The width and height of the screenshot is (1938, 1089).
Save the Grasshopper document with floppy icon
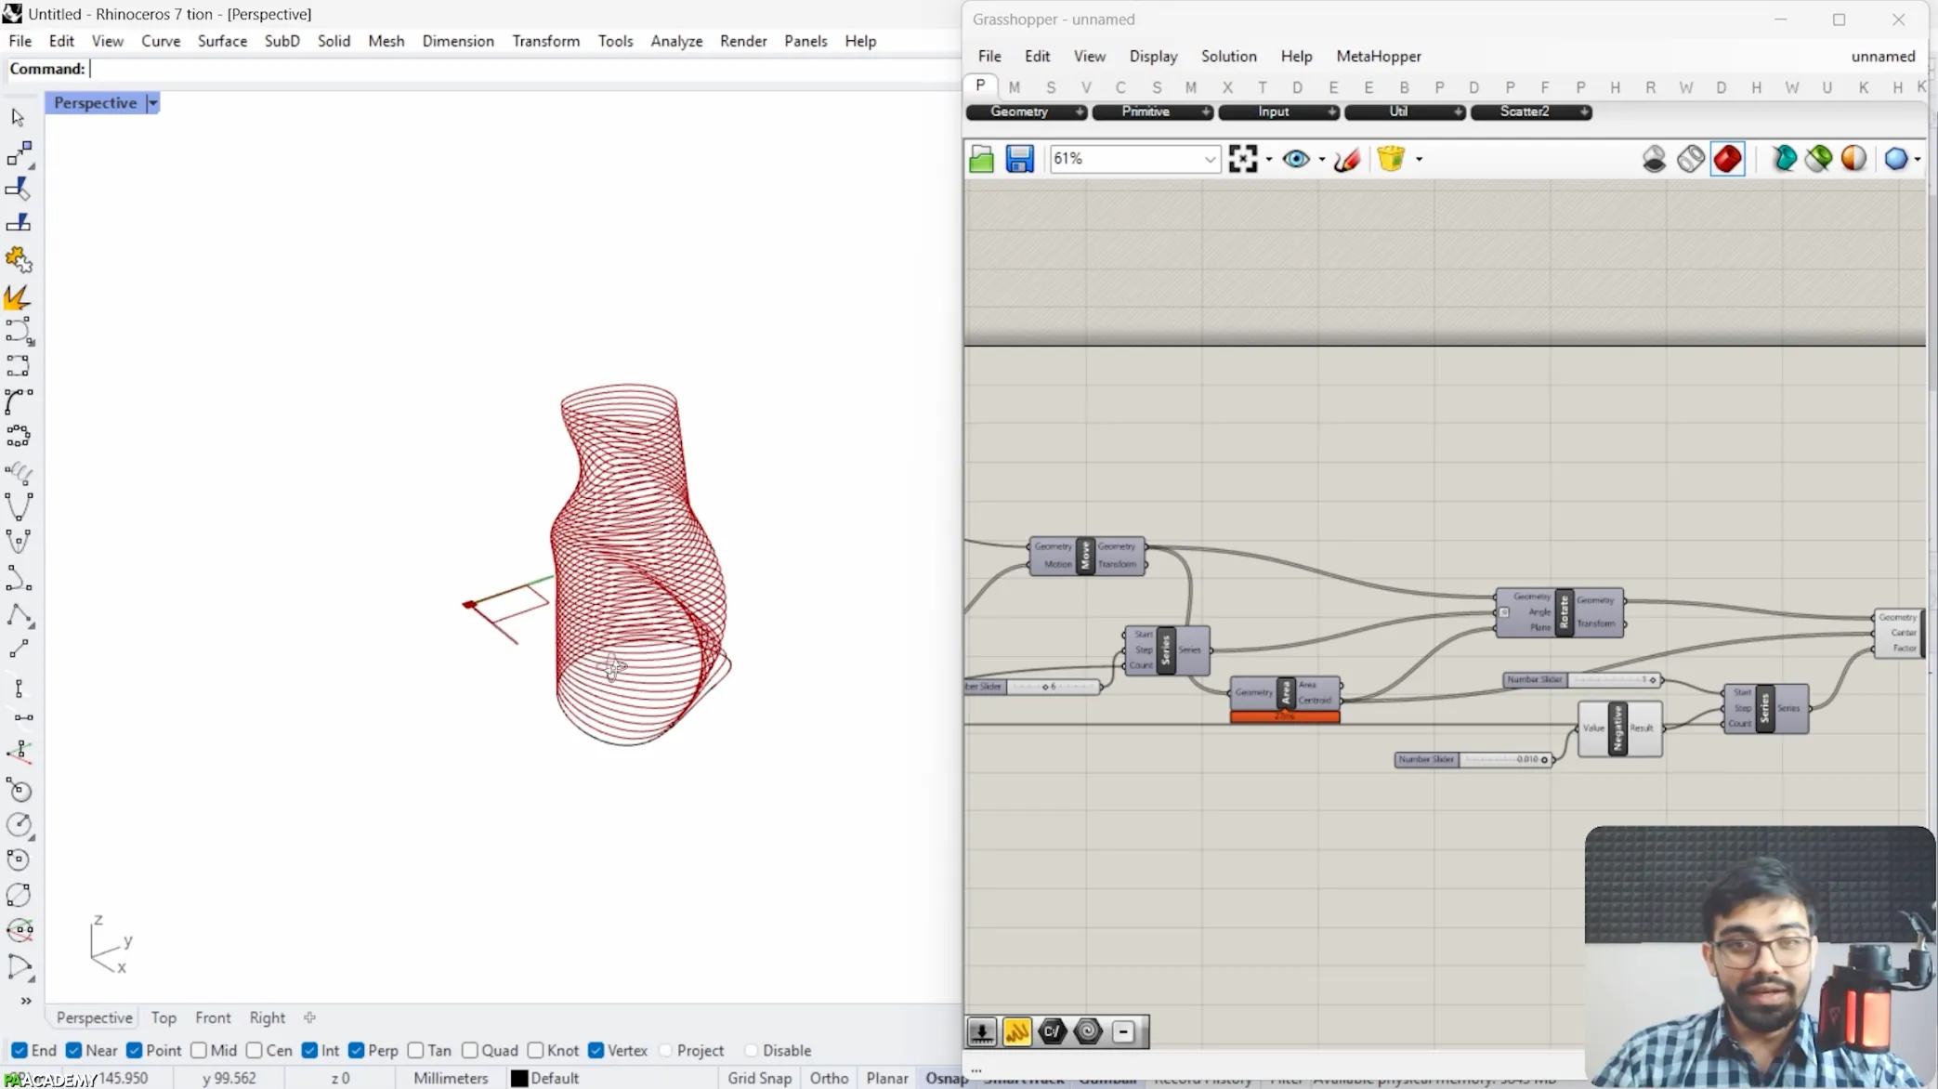click(1019, 159)
